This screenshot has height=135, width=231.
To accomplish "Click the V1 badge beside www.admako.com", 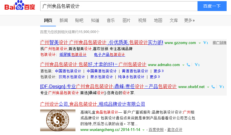I will click(x=197, y=65).
